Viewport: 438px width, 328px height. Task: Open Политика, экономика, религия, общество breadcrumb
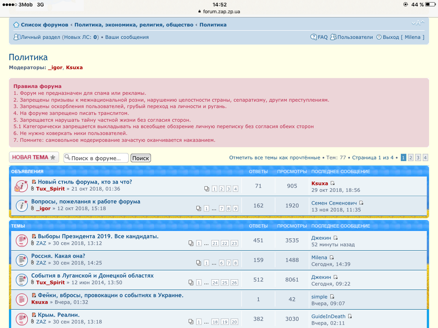point(134,25)
